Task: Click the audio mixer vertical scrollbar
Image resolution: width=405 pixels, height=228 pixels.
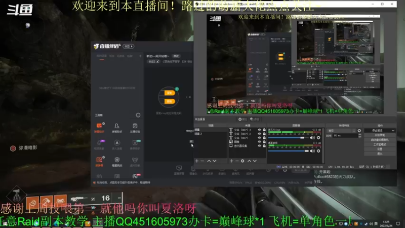Action: click(x=323, y=145)
